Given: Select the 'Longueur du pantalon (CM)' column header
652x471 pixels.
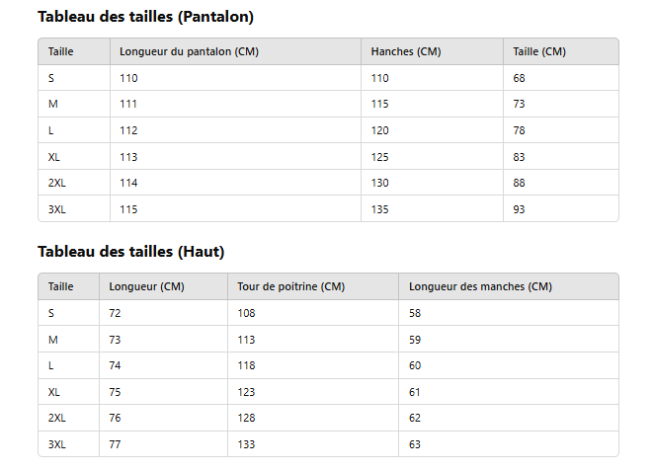Looking at the screenshot, I should (189, 51).
